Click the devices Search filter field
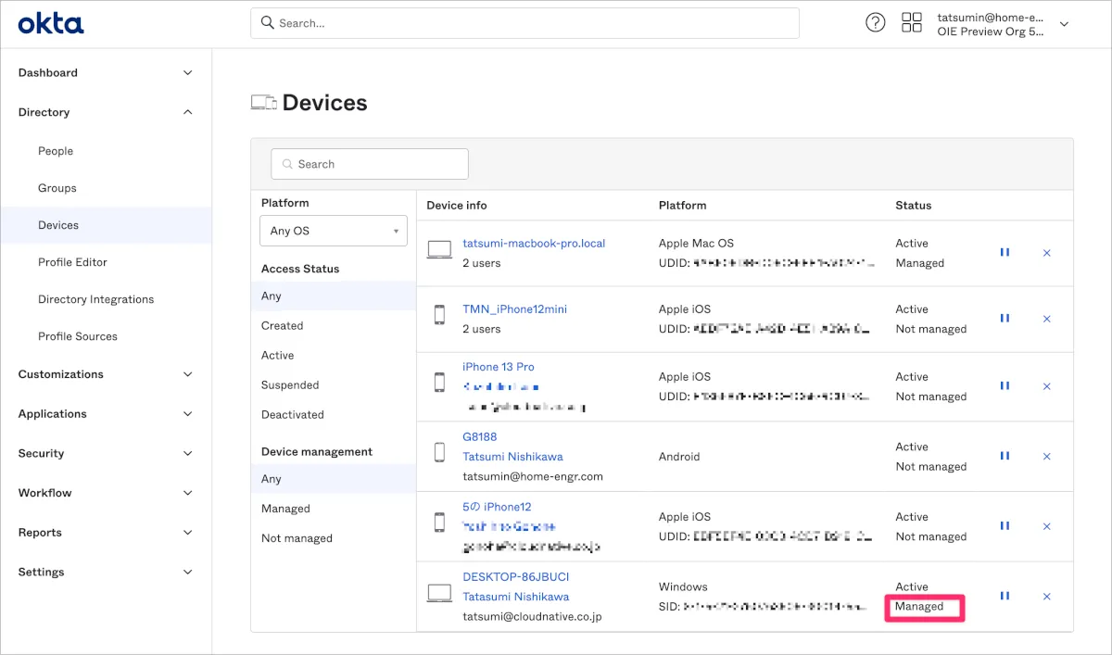The width and height of the screenshot is (1112, 655). (370, 164)
